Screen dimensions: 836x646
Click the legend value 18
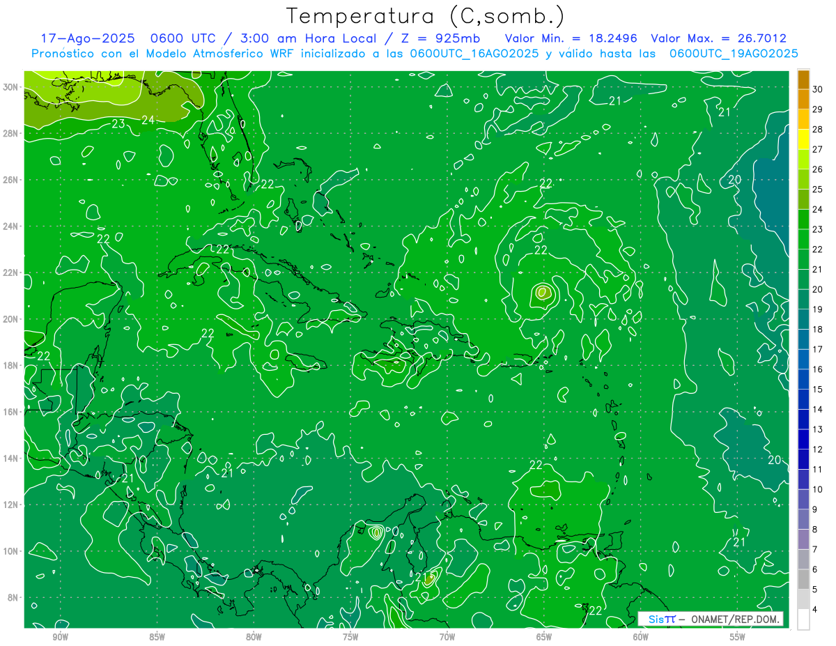(818, 330)
